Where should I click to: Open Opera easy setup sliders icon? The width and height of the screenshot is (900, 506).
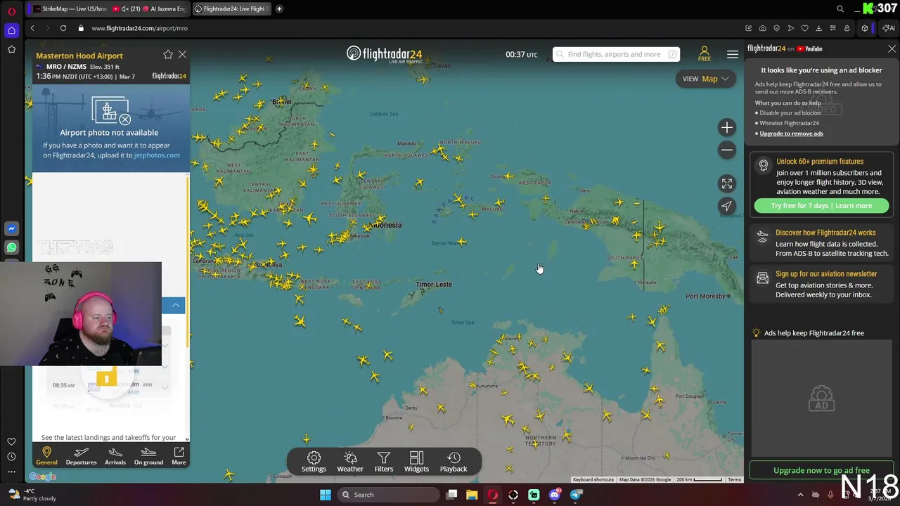click(832, 28)
